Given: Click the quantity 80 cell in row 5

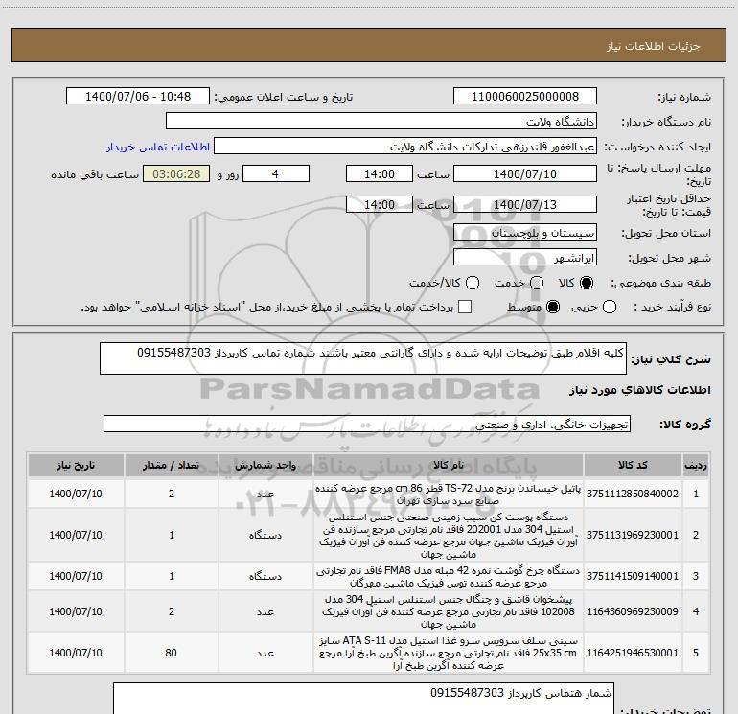Looking at the screenshot, I should 172,653.
